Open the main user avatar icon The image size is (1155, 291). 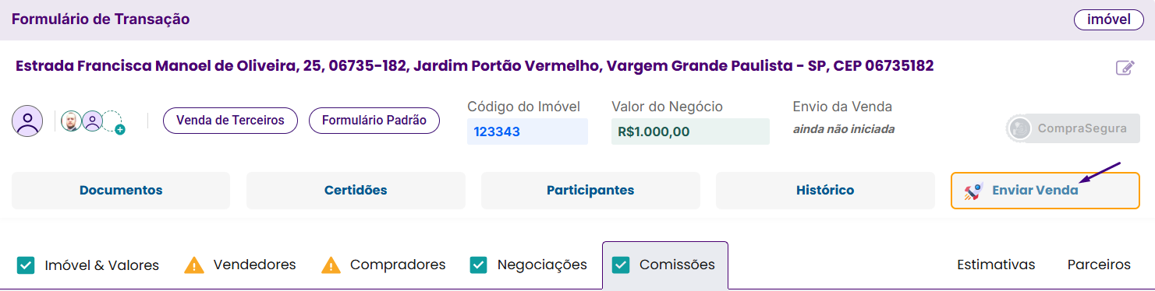point(28,121)
